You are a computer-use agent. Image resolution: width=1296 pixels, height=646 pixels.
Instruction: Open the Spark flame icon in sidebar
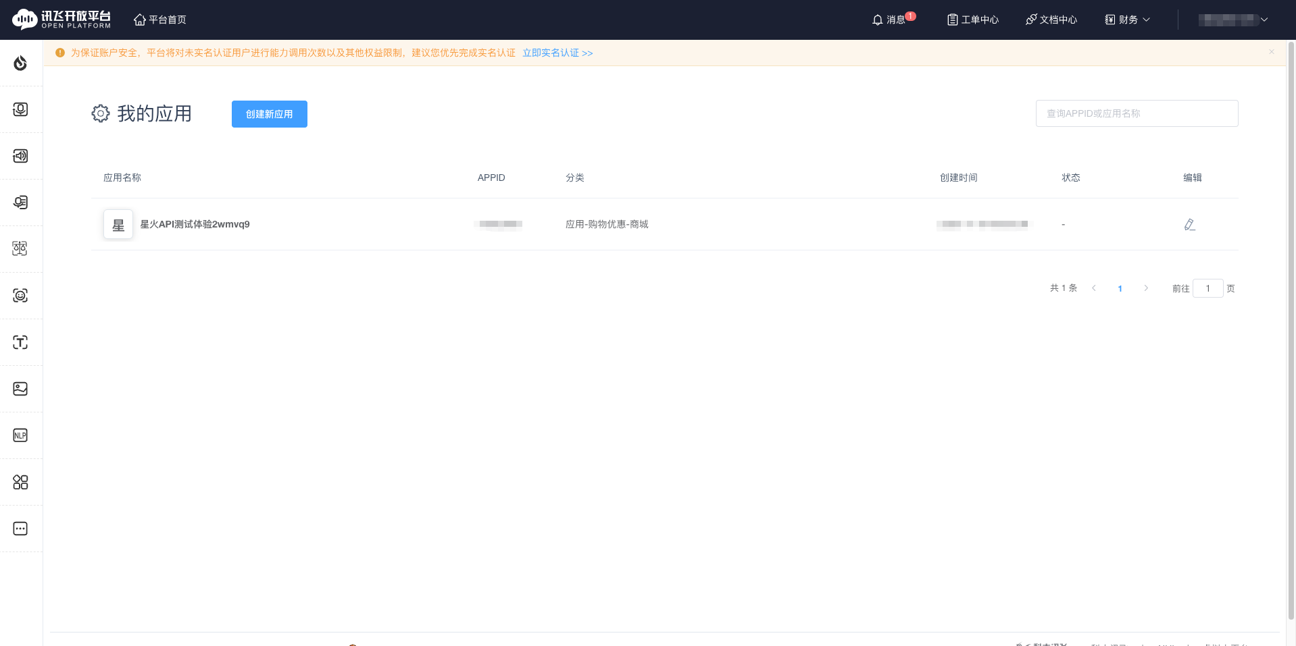[20, 63]
